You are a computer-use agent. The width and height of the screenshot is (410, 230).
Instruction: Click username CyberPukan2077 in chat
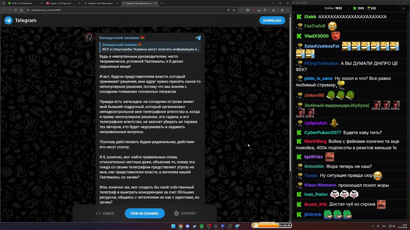[323, 133]
